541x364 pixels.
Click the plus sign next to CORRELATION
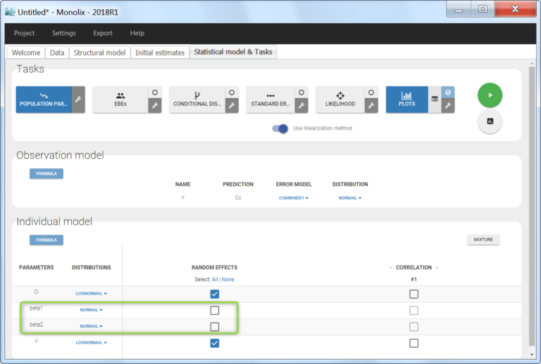pos(437,268)
